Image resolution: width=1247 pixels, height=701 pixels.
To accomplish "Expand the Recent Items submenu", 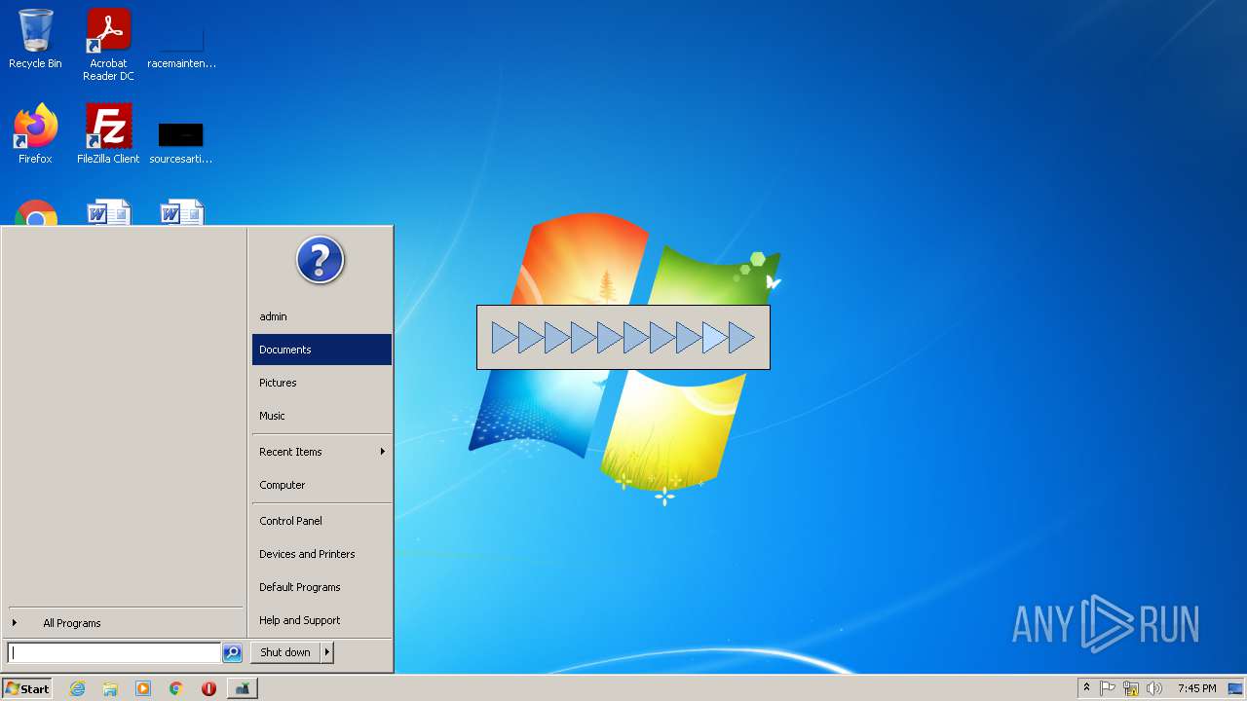I will [x=321, y=452].
